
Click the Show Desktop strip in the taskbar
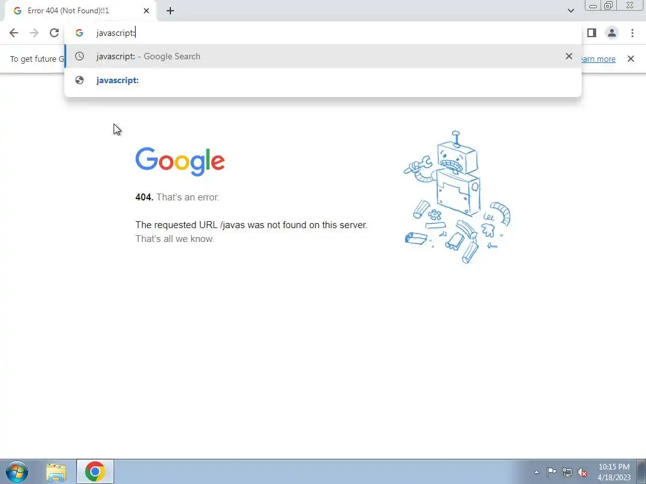click(x=641, y=471)
